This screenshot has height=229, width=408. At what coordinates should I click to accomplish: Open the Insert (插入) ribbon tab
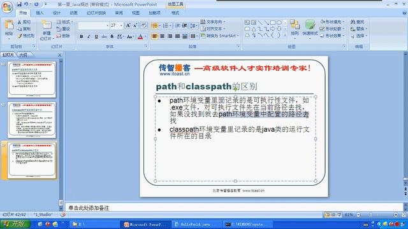[40, 13]
